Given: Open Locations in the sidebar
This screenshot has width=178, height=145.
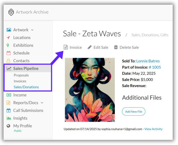Looking at the screenshot, I should coord(22,38).
